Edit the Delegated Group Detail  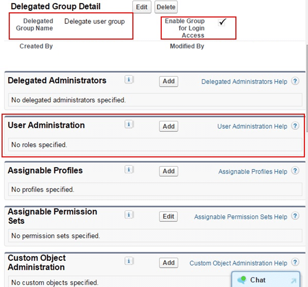141,7
